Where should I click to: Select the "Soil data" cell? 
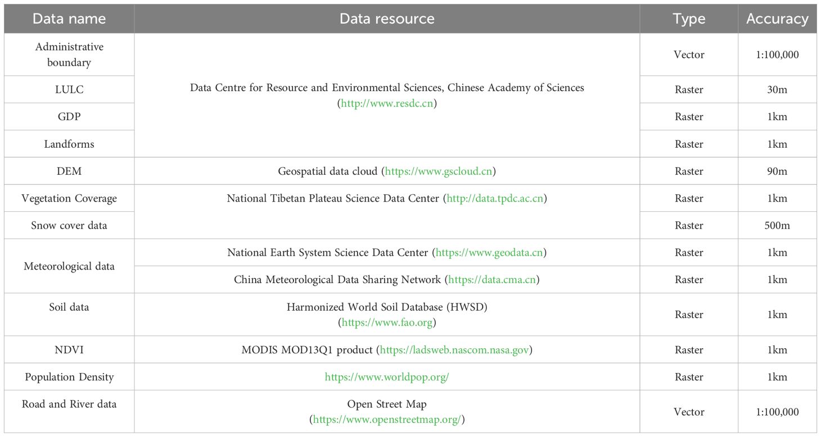click(x=69, y=315)
